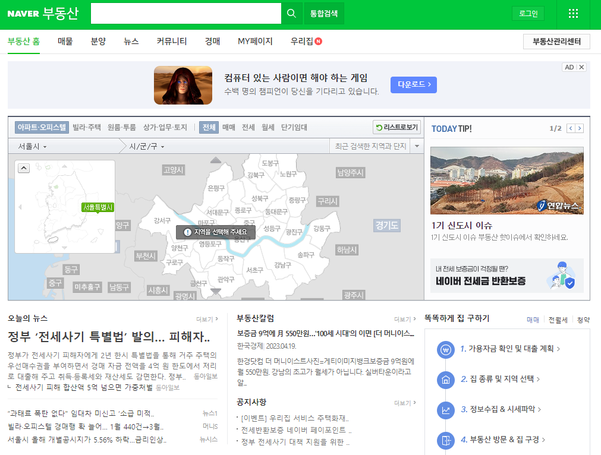The height and width of the screenshot is (455, 601).
Task: Select 빌라·주택 property type
Action: (87, 127)
